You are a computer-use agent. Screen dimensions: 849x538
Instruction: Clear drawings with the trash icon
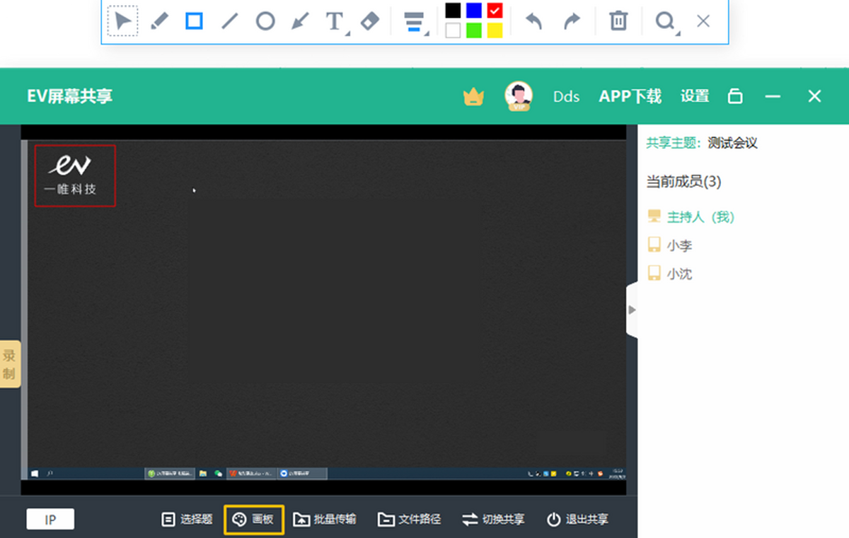click(618, 21)
